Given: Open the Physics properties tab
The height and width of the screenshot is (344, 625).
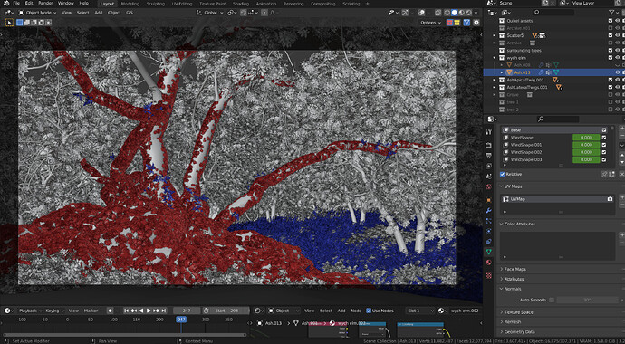Looking at the screenshot, I should pyautogui.click(x=489, y=231).
